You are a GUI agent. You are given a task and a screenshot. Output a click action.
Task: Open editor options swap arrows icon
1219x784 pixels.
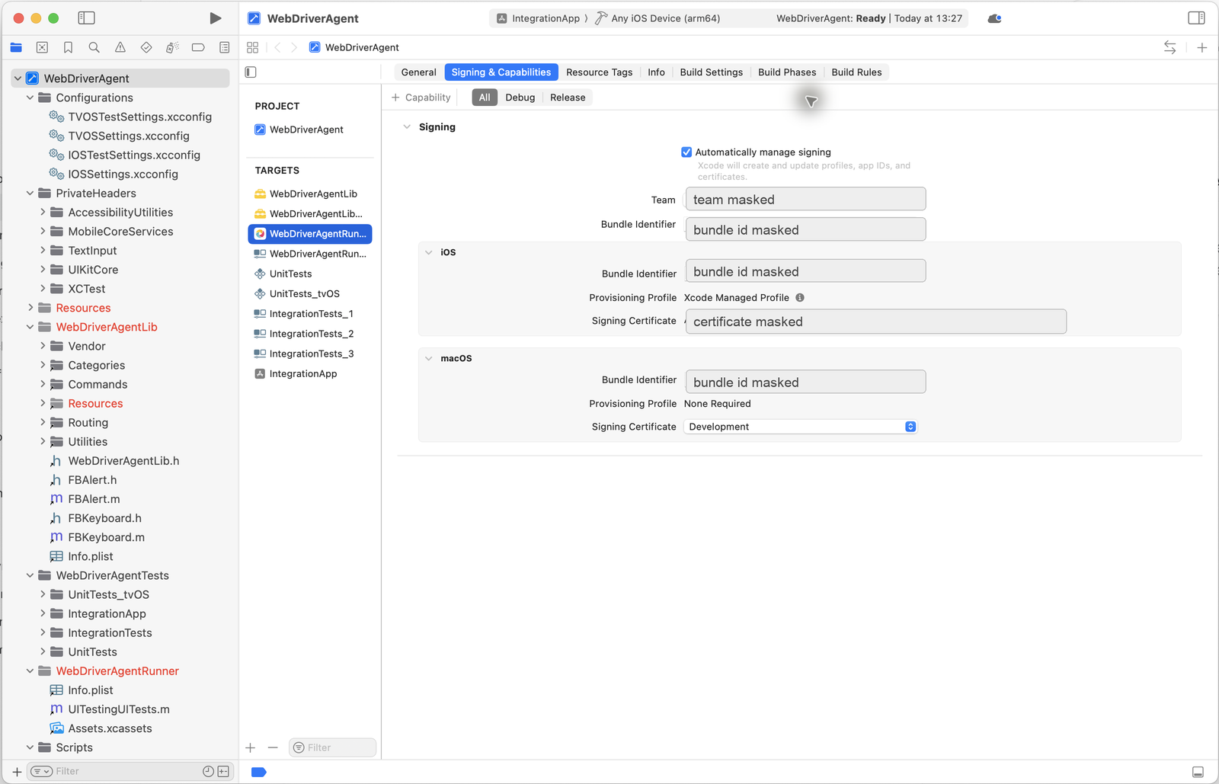tap(1169, 47)
